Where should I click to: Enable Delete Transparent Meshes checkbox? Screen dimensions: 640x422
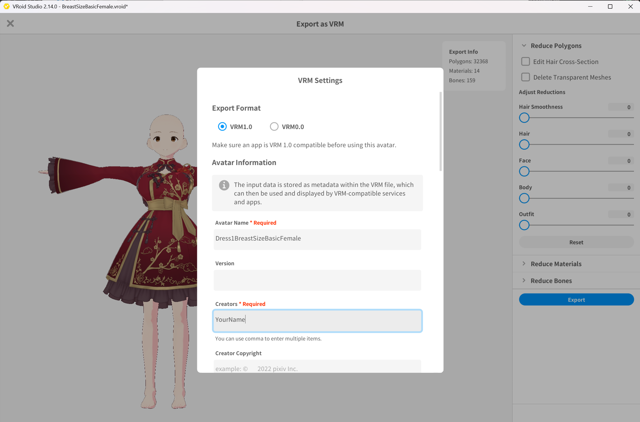pyautogui.click(x=525, y=77)
